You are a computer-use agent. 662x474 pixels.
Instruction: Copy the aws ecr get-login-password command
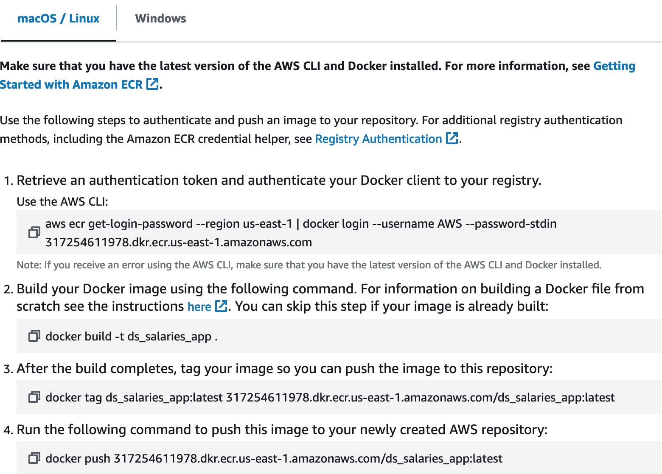[34, 232]
